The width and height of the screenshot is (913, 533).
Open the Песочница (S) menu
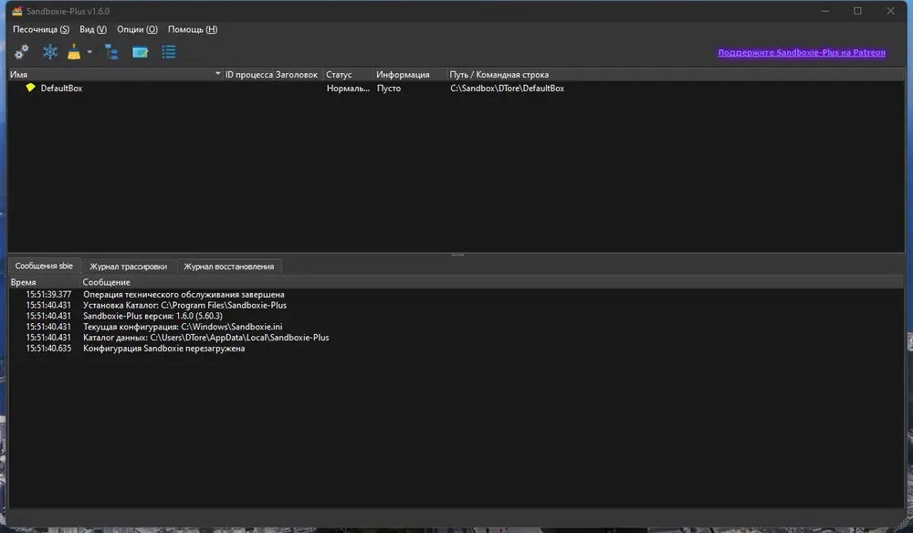pyautogui.click(x=41, y=29)
